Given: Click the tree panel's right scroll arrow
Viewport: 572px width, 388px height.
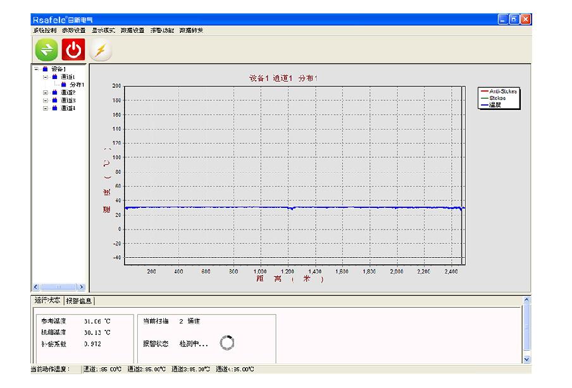Looking at the screenshot, I should 81,287.
